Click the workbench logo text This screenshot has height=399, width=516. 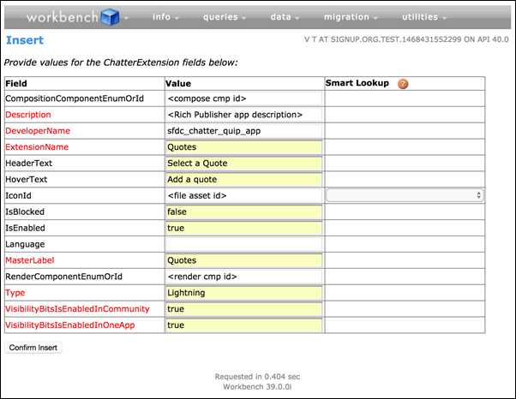[63, 17]
